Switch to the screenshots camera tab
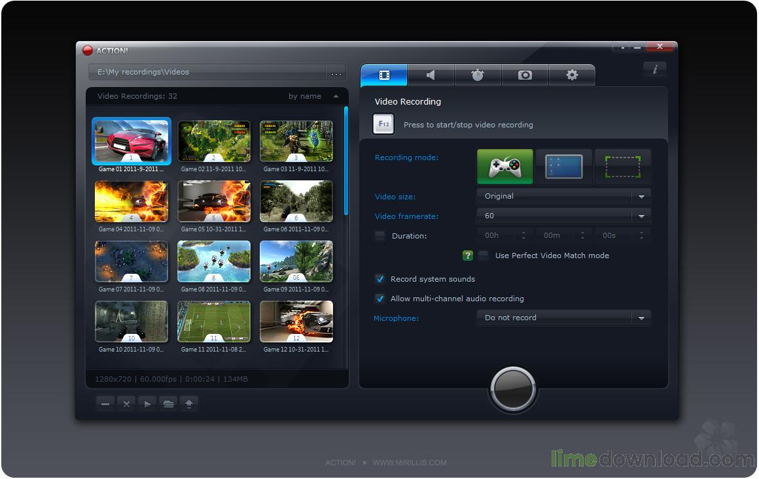 point(525,75)
